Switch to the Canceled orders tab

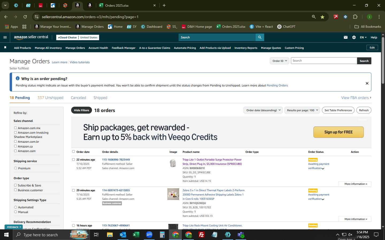[78, 98]
